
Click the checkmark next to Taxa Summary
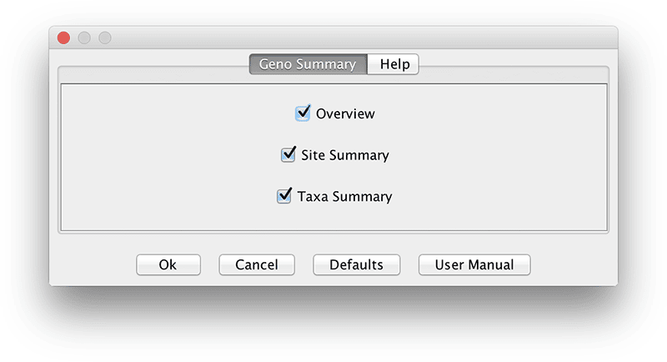coord(284,196)
